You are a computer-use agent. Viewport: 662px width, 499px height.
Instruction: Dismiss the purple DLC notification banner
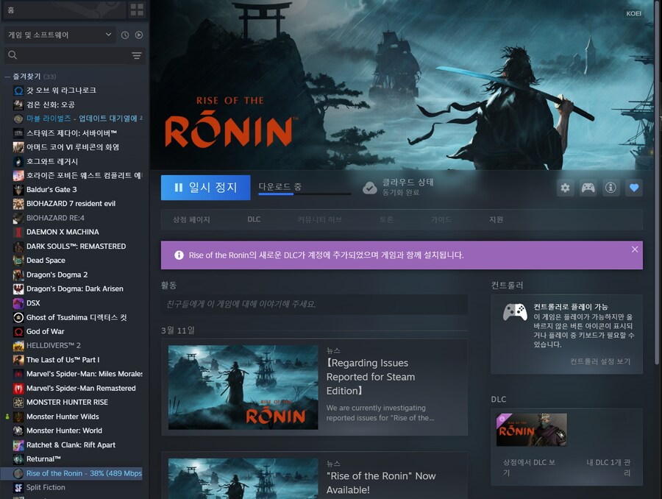pyautogui.click(x=635, y=249)
